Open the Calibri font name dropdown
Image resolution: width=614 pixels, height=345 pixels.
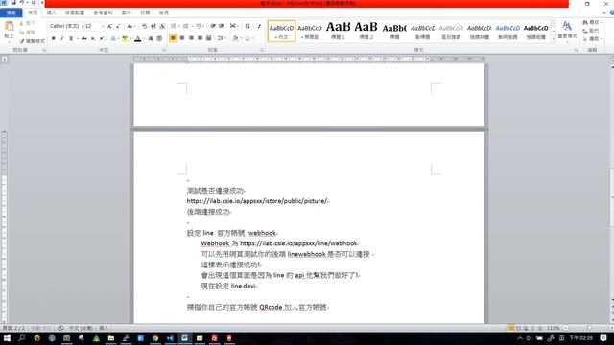82,26
